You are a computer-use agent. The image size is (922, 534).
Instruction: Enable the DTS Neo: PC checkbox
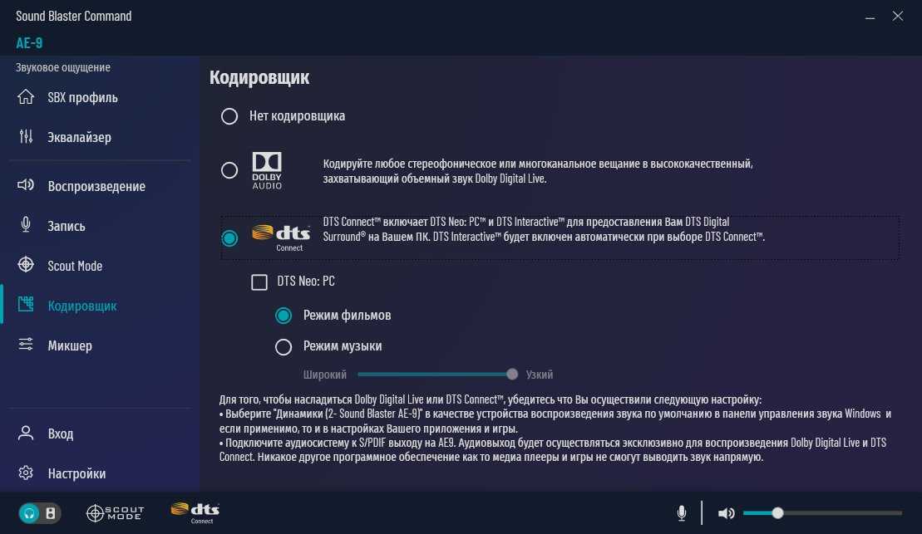[259, 282]
